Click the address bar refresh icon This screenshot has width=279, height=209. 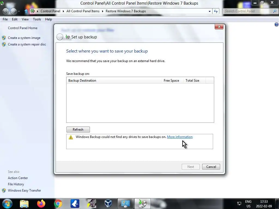pyautogui.click(x=216, y=11)
